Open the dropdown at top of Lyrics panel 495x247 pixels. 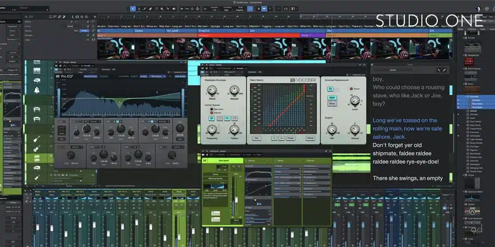click(393, 70)
